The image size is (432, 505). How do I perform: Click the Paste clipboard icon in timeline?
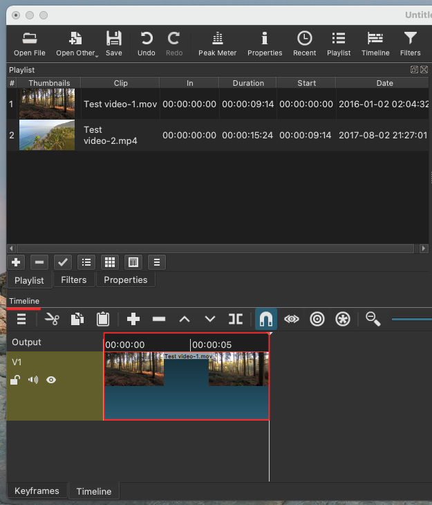(103, 319)
